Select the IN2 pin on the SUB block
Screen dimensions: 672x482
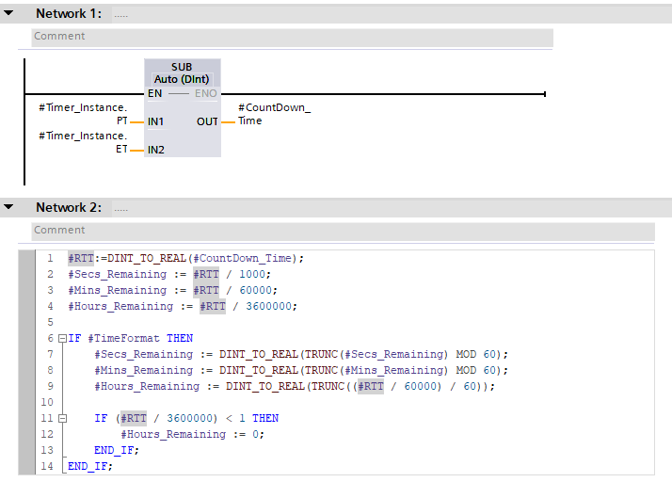pos(156,150)
